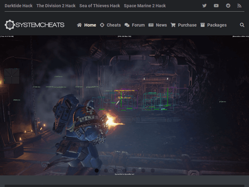Open the Twitter social link icon
249x187 pixels.
tap(205, 6)
